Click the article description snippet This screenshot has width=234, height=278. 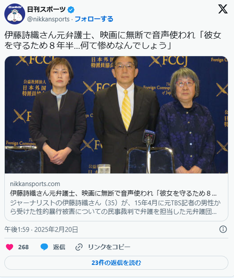pyautogui.click(x=115, y=207)
